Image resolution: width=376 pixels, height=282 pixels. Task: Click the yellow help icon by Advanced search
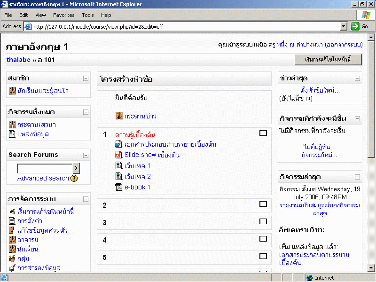pyautogui.click(x=74, y=179)
